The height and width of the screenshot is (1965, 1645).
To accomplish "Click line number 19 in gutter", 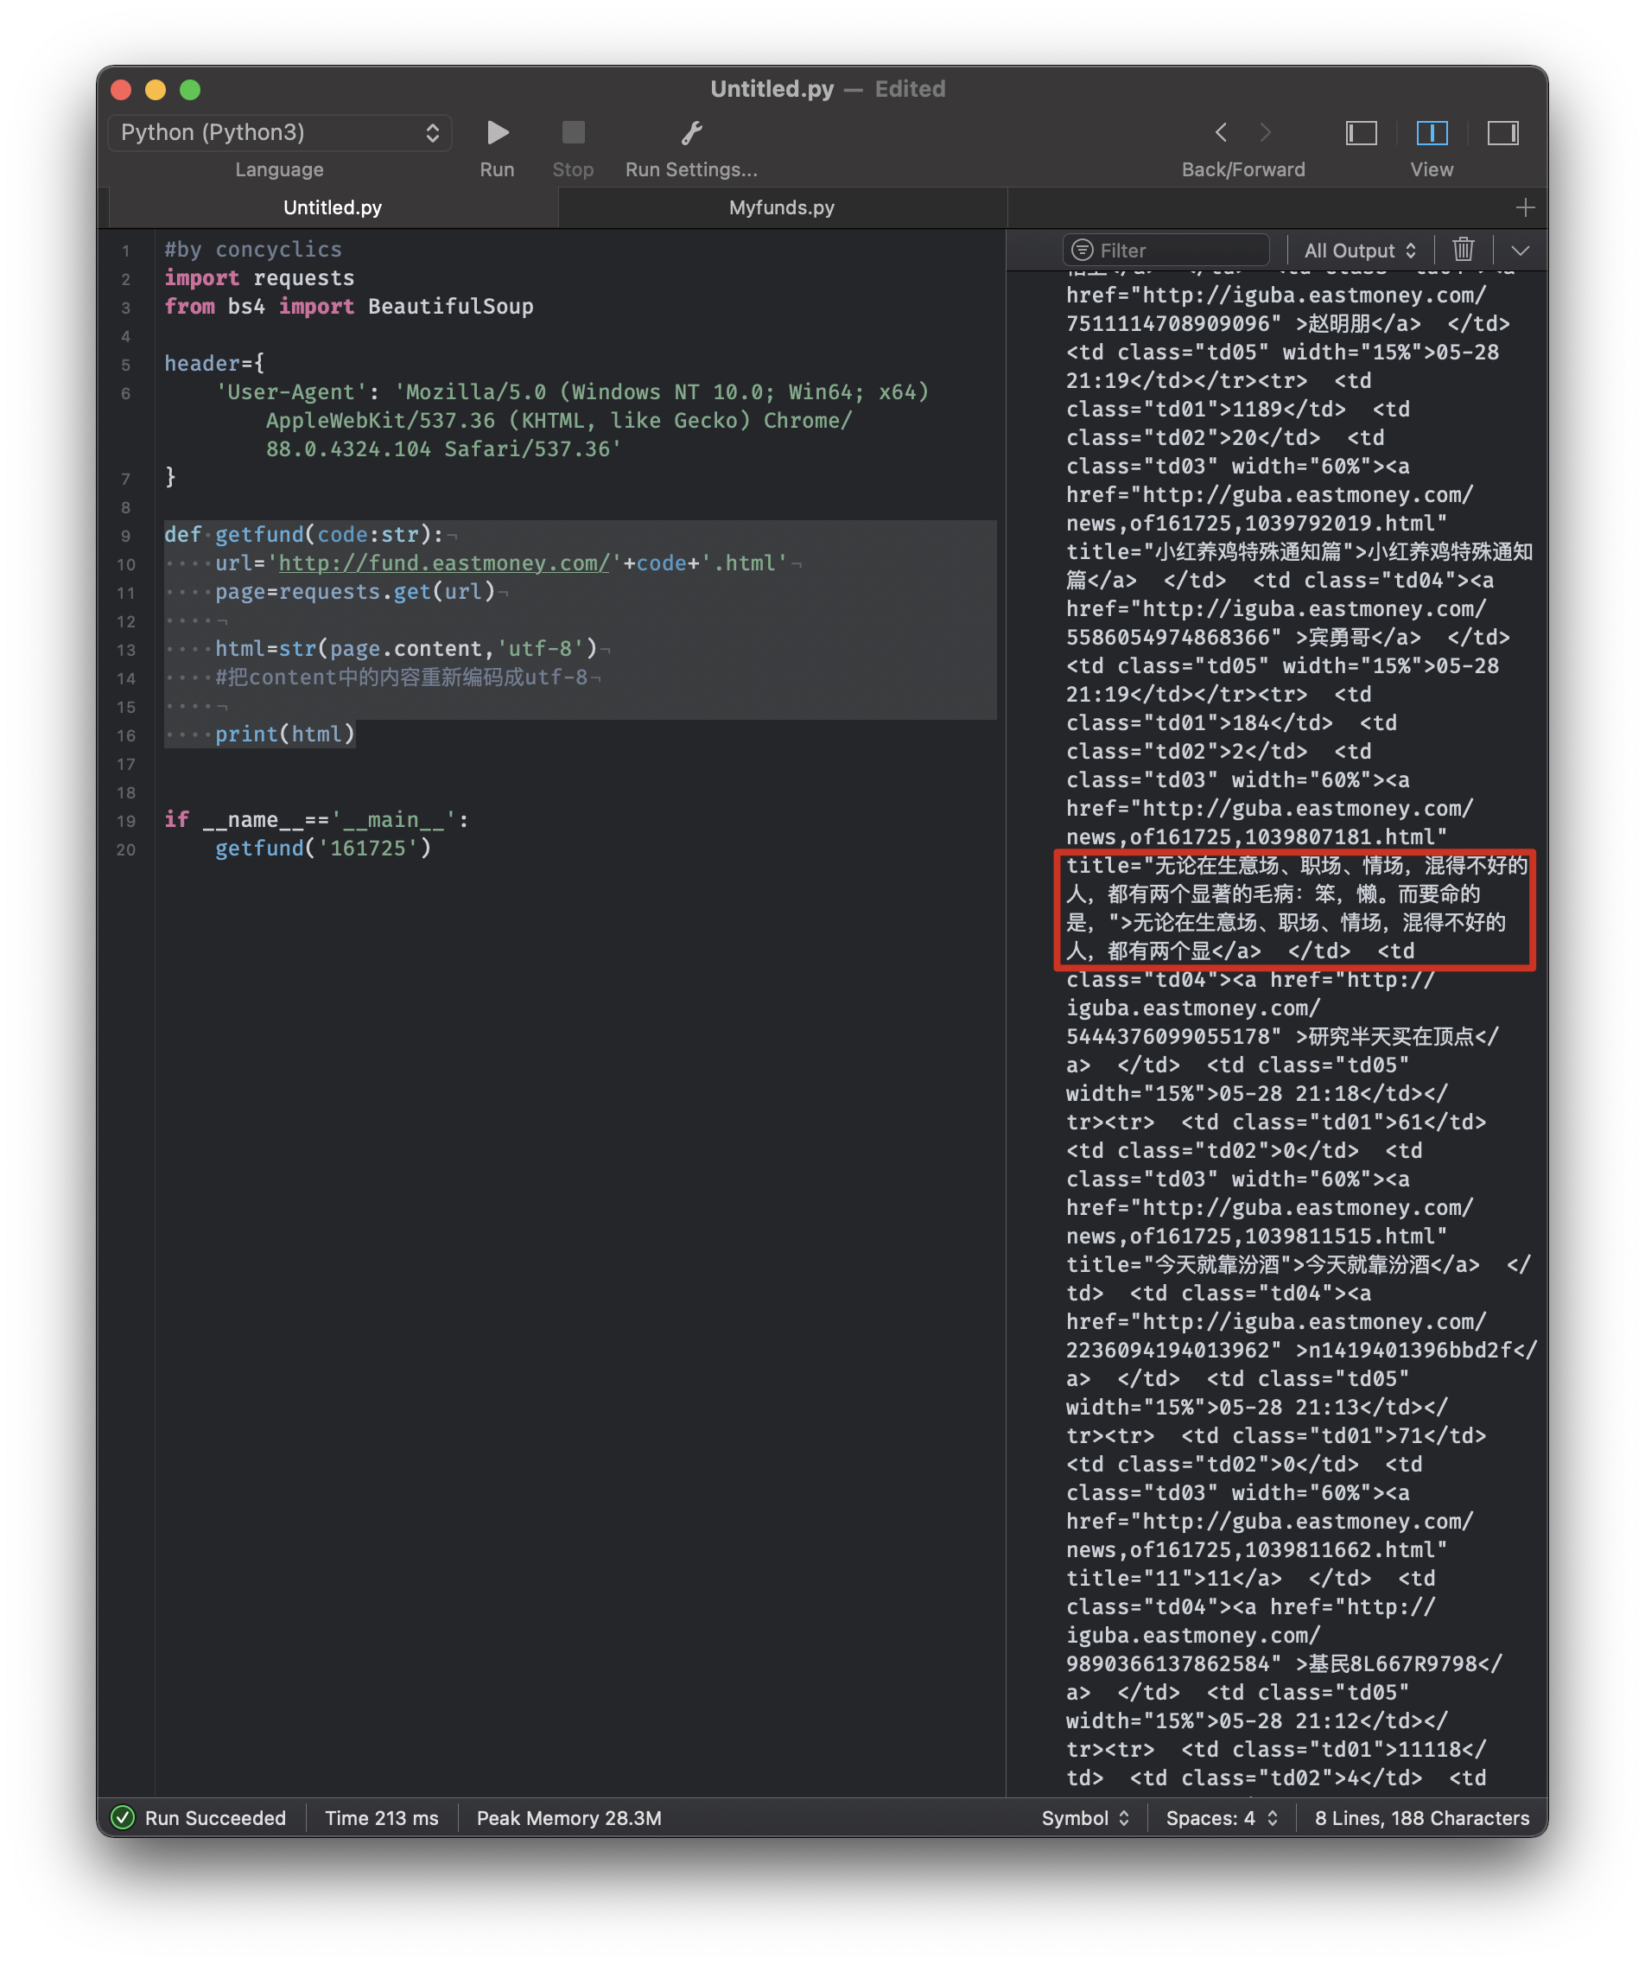I will (125, 822).
